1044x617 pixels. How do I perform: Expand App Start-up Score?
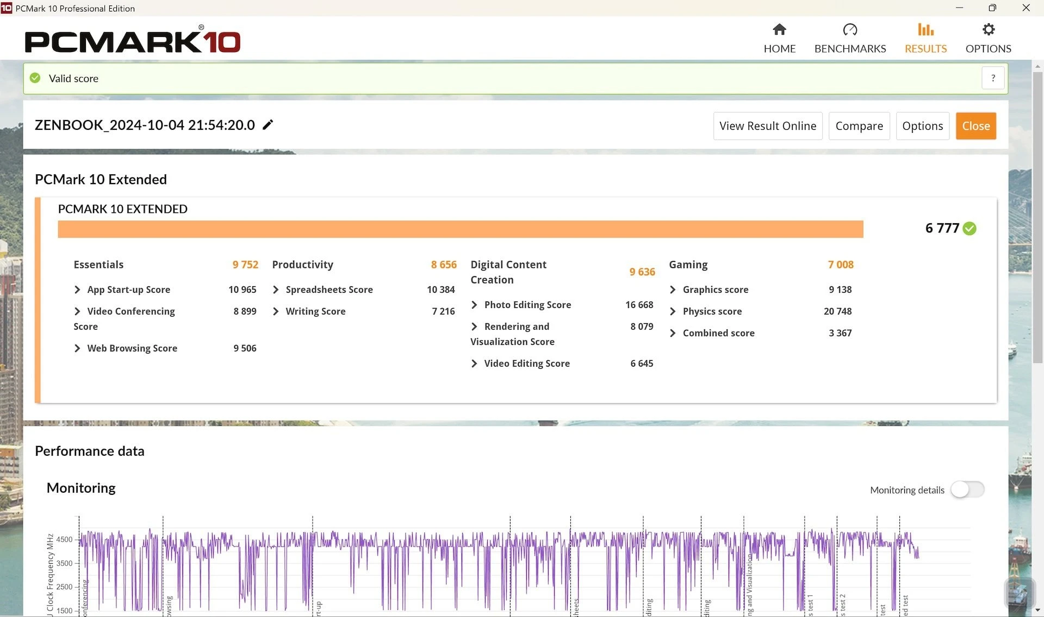coord(77,290)
